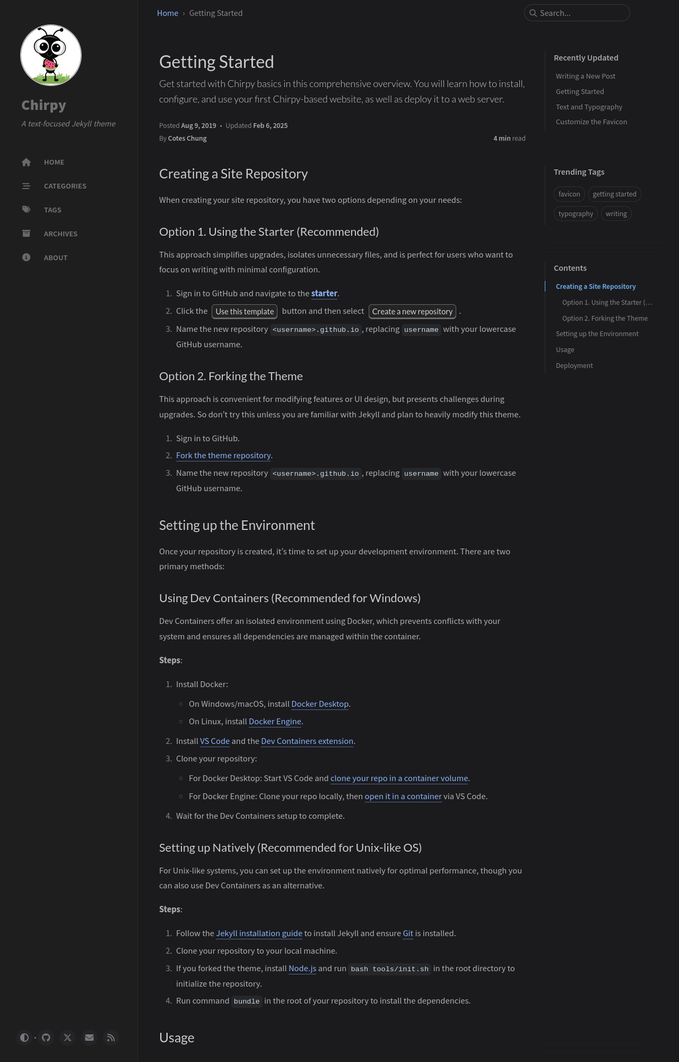
Task: Click the Setting up the Environment heading
Action: pos(237,525)
